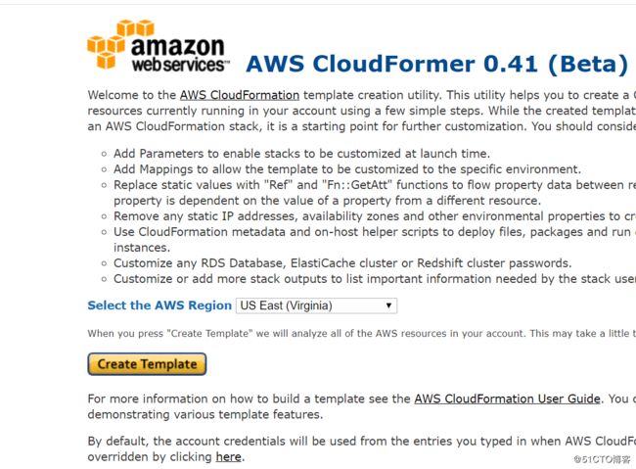Click the "Select the AWS Region" label
The width and height of the screenshot is (636, 469).
pyautogui.click(x=159, y=305)
